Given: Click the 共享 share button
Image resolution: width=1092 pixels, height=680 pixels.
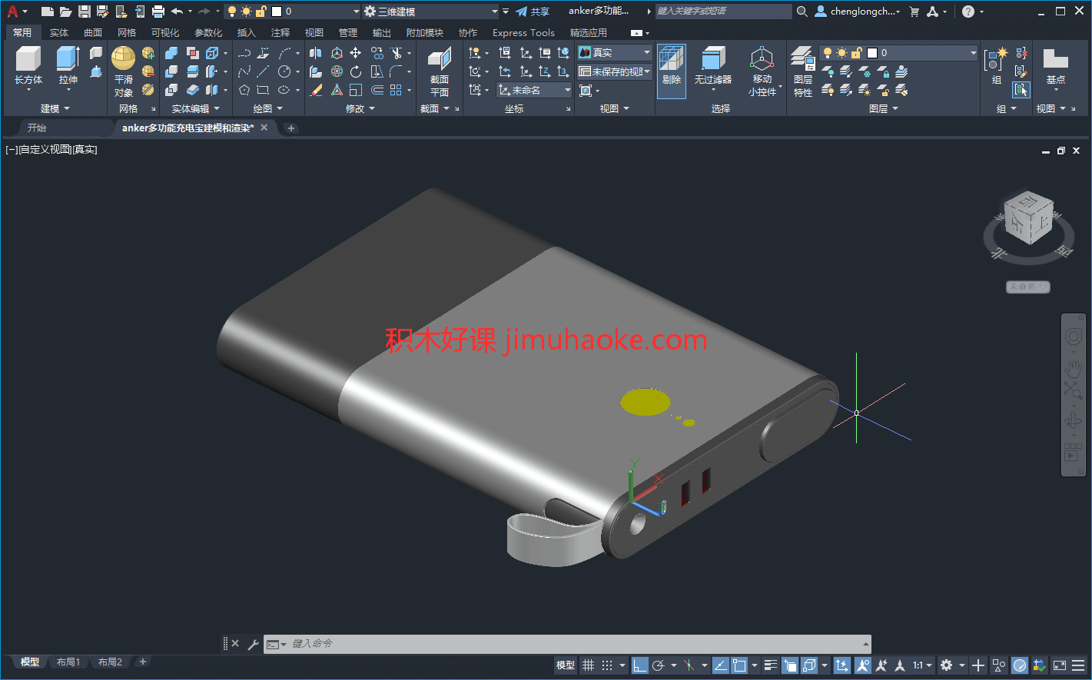Looking at the screenshot, I should click(533, 12).
